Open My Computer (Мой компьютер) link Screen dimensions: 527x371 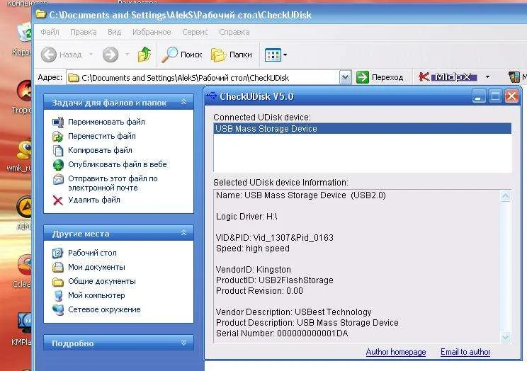(96, 295)
